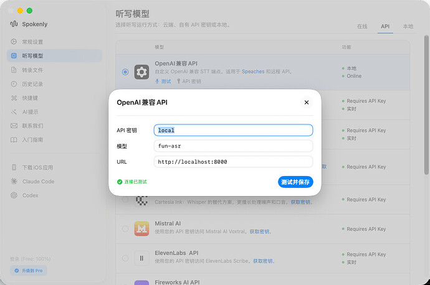The height and width of the screenshot is (285, 430).
Task: Click the Cartesia Ink checkered logo icon
Action: pos(141,200)
